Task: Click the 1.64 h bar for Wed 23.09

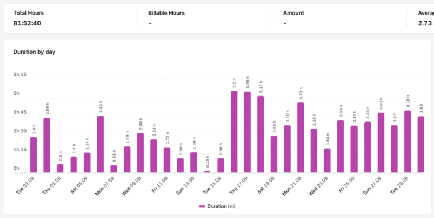Action: click(327, 161)
